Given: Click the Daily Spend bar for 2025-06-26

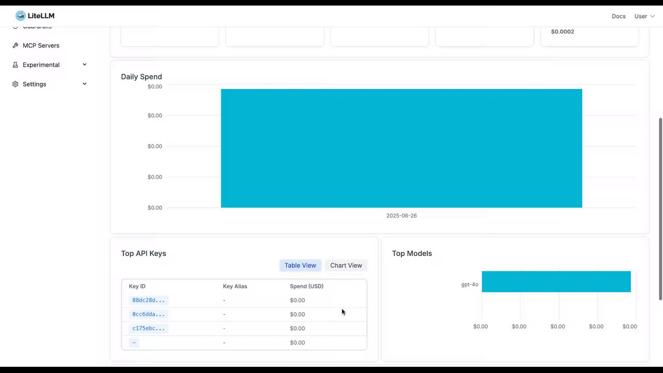Looking at the screenshot, I should 401,148.
